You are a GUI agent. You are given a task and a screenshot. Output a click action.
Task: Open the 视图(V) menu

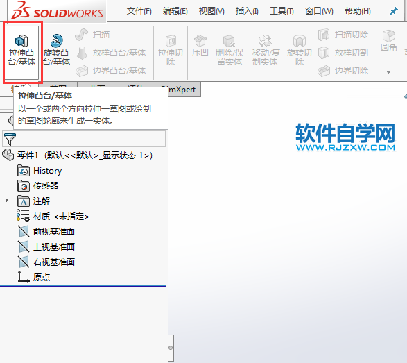tap(211, 11)
